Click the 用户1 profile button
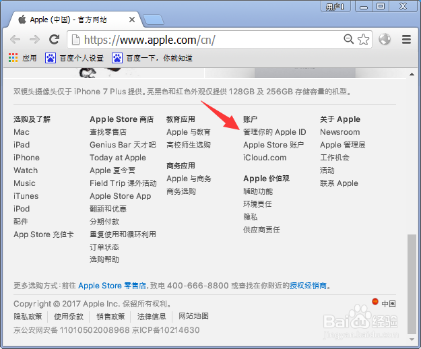Image resolution: width=421 pixels, height=349 pixels. 335,6
